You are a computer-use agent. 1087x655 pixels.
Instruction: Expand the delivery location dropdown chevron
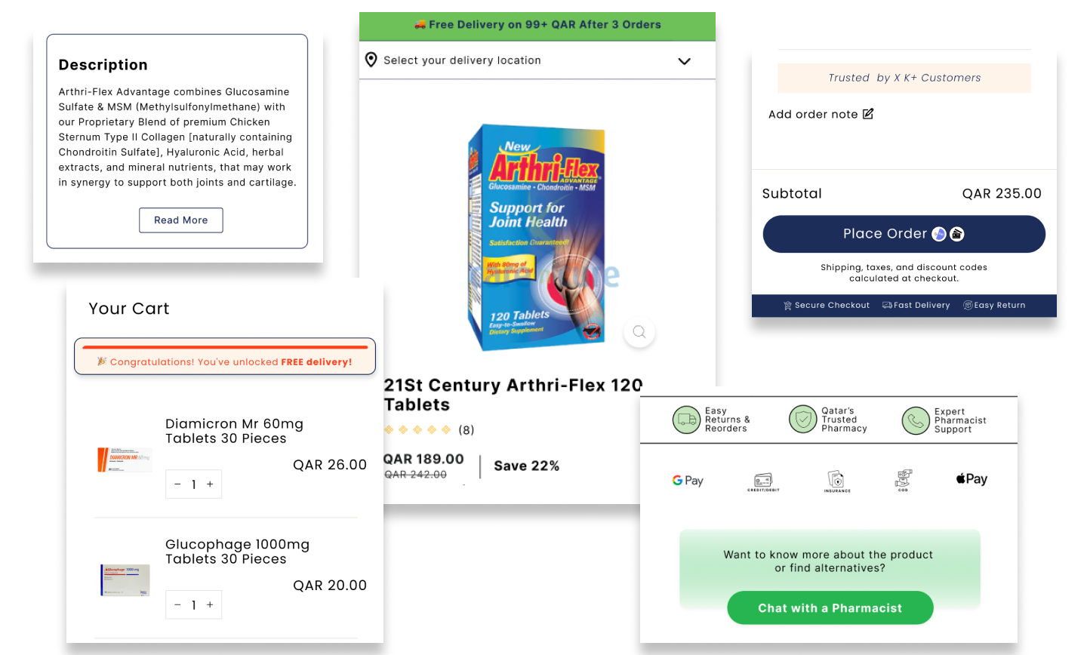pyautogui.click(x=684, y=61)
